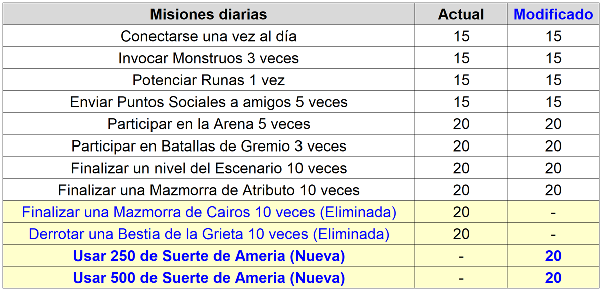Screen dimensions: 602x291
Task: Click the 'Actual' column header
Action: click(x=461, y=14)
